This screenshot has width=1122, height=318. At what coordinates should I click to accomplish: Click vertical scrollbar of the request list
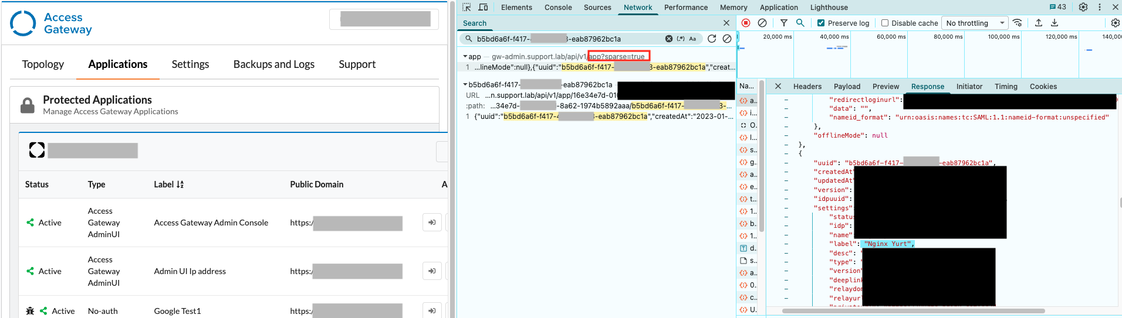[762, 156]
